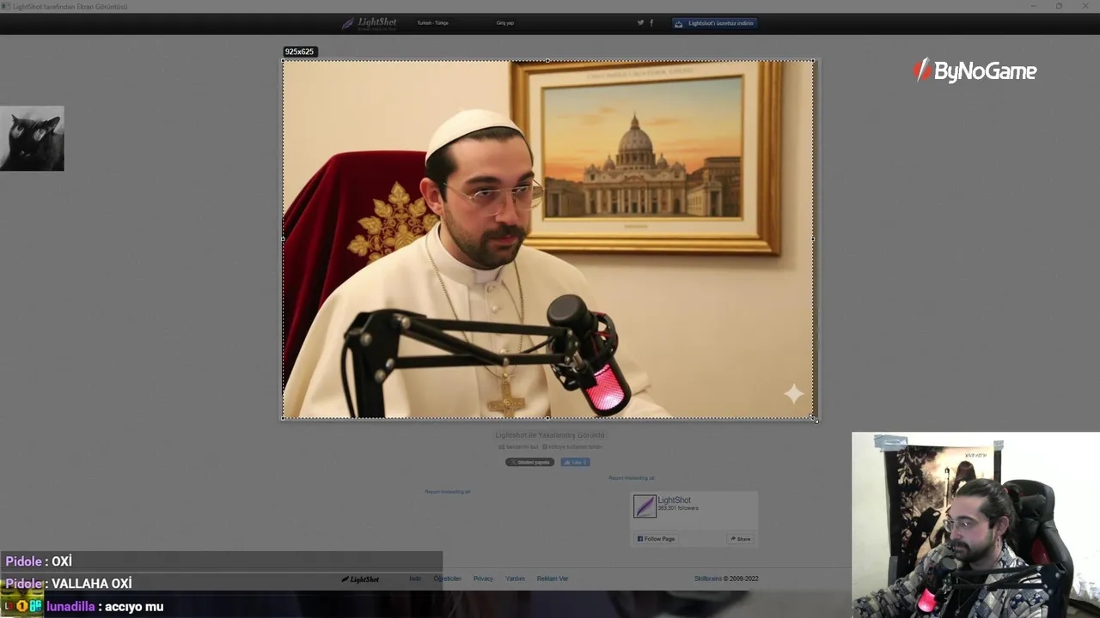Open the Reklam Ver footer link
Viewport: 1100px width, 618px height.
[x=553, y=579]
